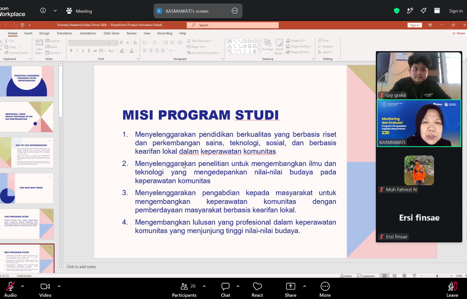This screenshot has width=467, height=299.
Task: Click the Reset slide button
Action: [52, 47]
